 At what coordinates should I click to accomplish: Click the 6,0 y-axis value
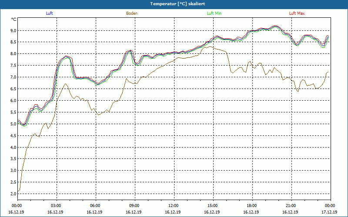coord(13,101)
